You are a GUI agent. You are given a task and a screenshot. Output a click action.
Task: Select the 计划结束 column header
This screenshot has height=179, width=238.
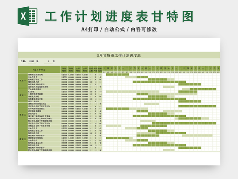pyautogui.click(x=71, y=69)
